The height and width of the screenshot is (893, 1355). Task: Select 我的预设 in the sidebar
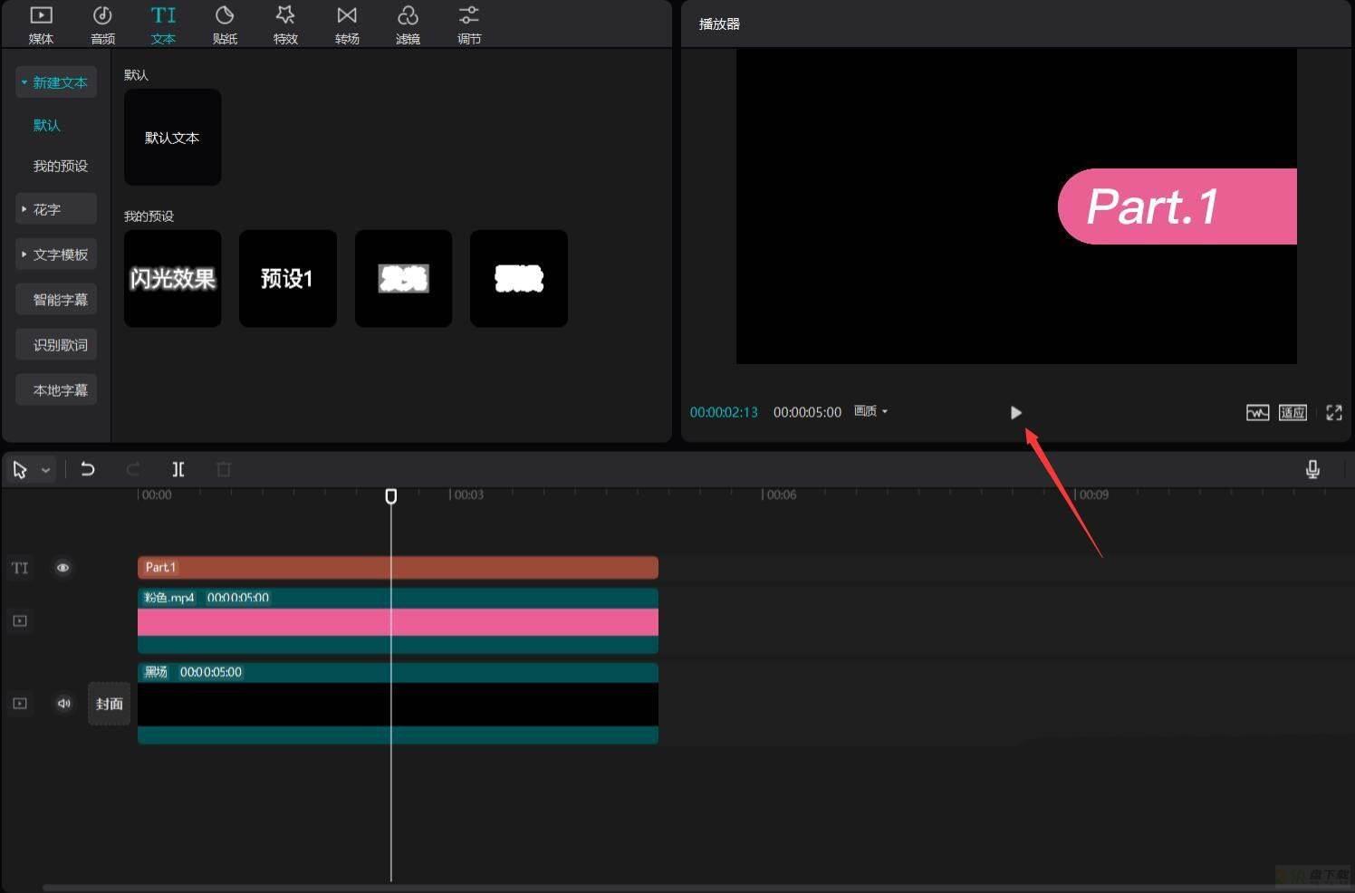tap(61, 166)
